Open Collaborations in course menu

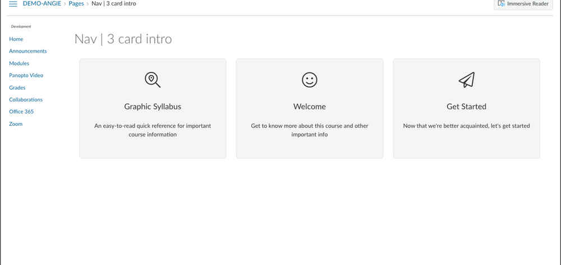[x=26, y=99]
